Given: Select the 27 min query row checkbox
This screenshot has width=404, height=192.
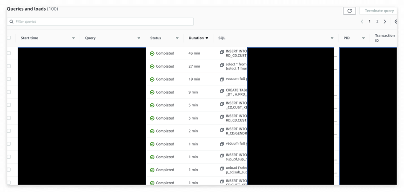Looking at the screenshot, I should coord(9,66).
